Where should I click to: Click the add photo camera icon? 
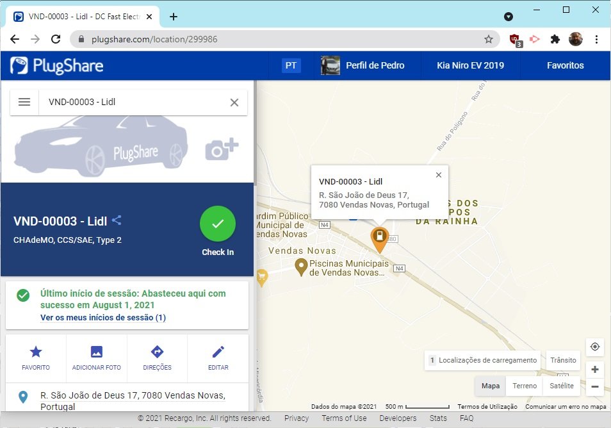pos(221,149)
